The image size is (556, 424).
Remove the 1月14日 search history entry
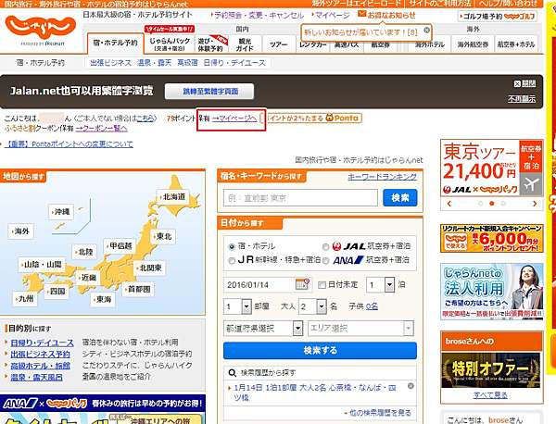point(411,386)
